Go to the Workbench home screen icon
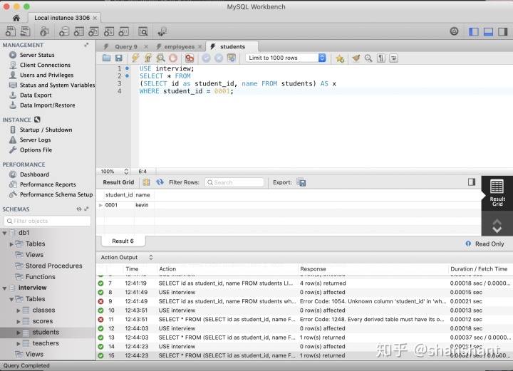This screenshot has width=513, height=371. (x=16, y=18)
